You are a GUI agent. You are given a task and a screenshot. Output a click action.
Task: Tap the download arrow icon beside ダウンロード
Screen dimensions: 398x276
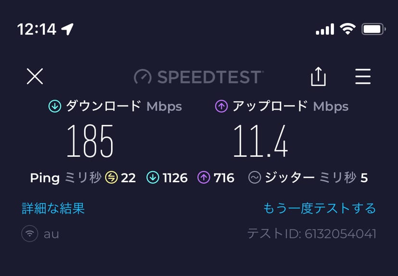(55, 106)
